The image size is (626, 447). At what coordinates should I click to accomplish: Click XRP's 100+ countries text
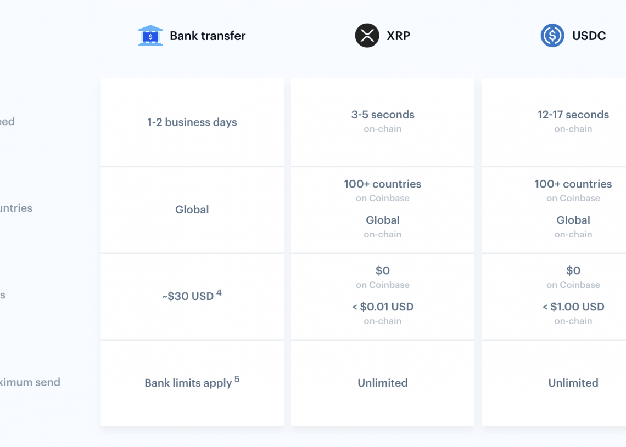click(x=383, y=184)
